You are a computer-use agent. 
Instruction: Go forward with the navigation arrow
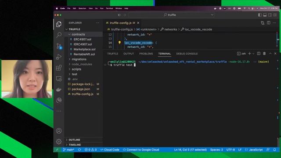pyautogui.click(x=125, y=15)
